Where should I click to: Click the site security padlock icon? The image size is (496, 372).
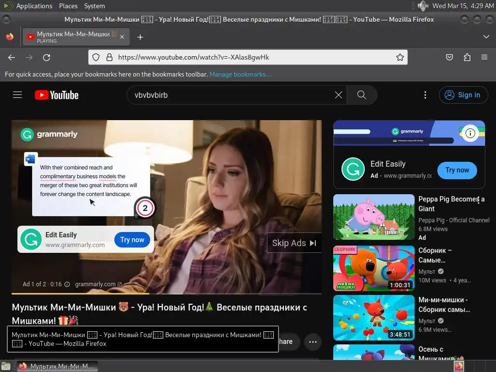pyautogui.click(x=109, y=57)
